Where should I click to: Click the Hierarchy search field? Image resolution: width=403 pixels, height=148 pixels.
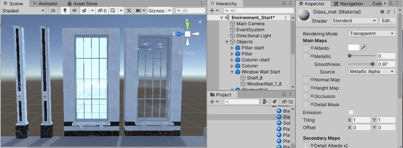click(x=258, y=11)
